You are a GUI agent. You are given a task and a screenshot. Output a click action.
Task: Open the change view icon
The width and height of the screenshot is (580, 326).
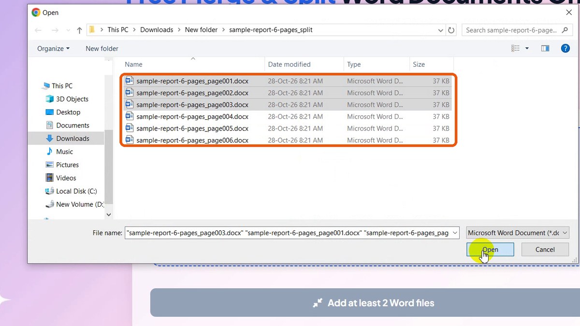click(x=515, y=48)
